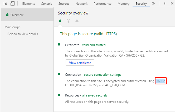The height and width of the screenshot is (112, 175).
Task: Toggle the device toolbar icon
Action: coord(12,3)
